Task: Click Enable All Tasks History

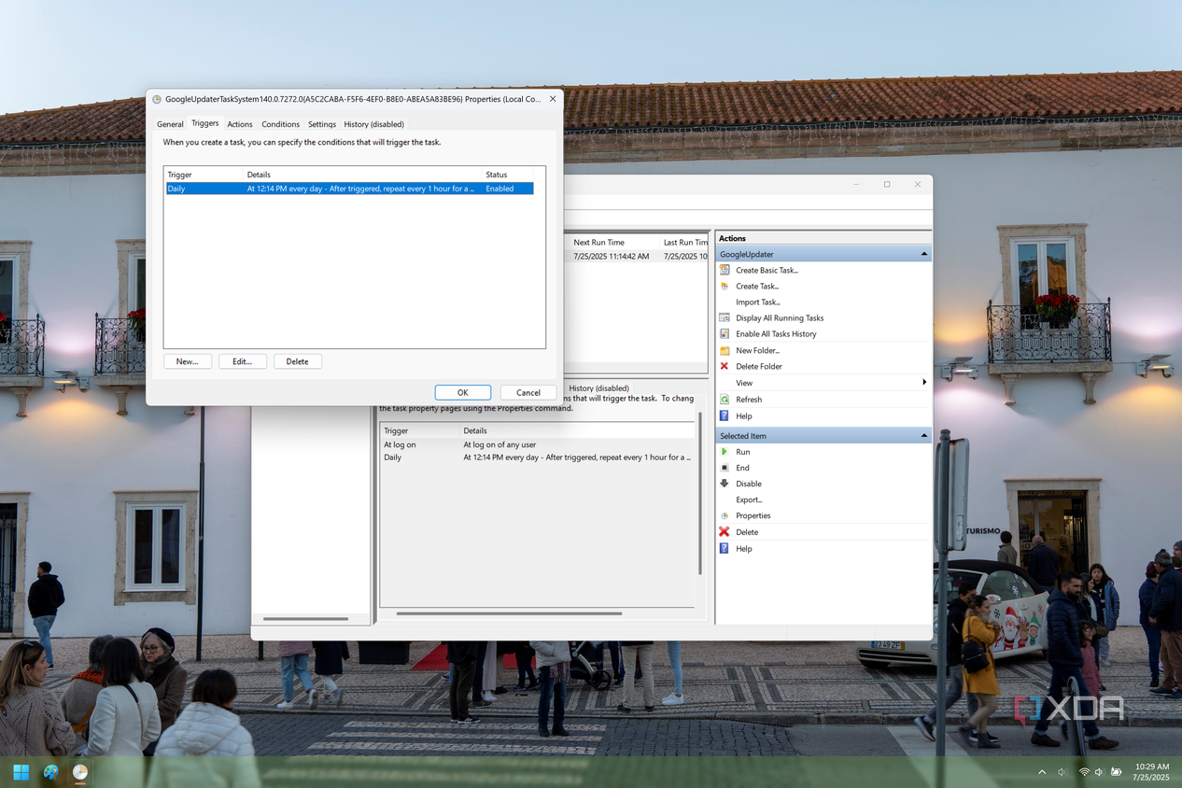Action: tap(776, 334)
